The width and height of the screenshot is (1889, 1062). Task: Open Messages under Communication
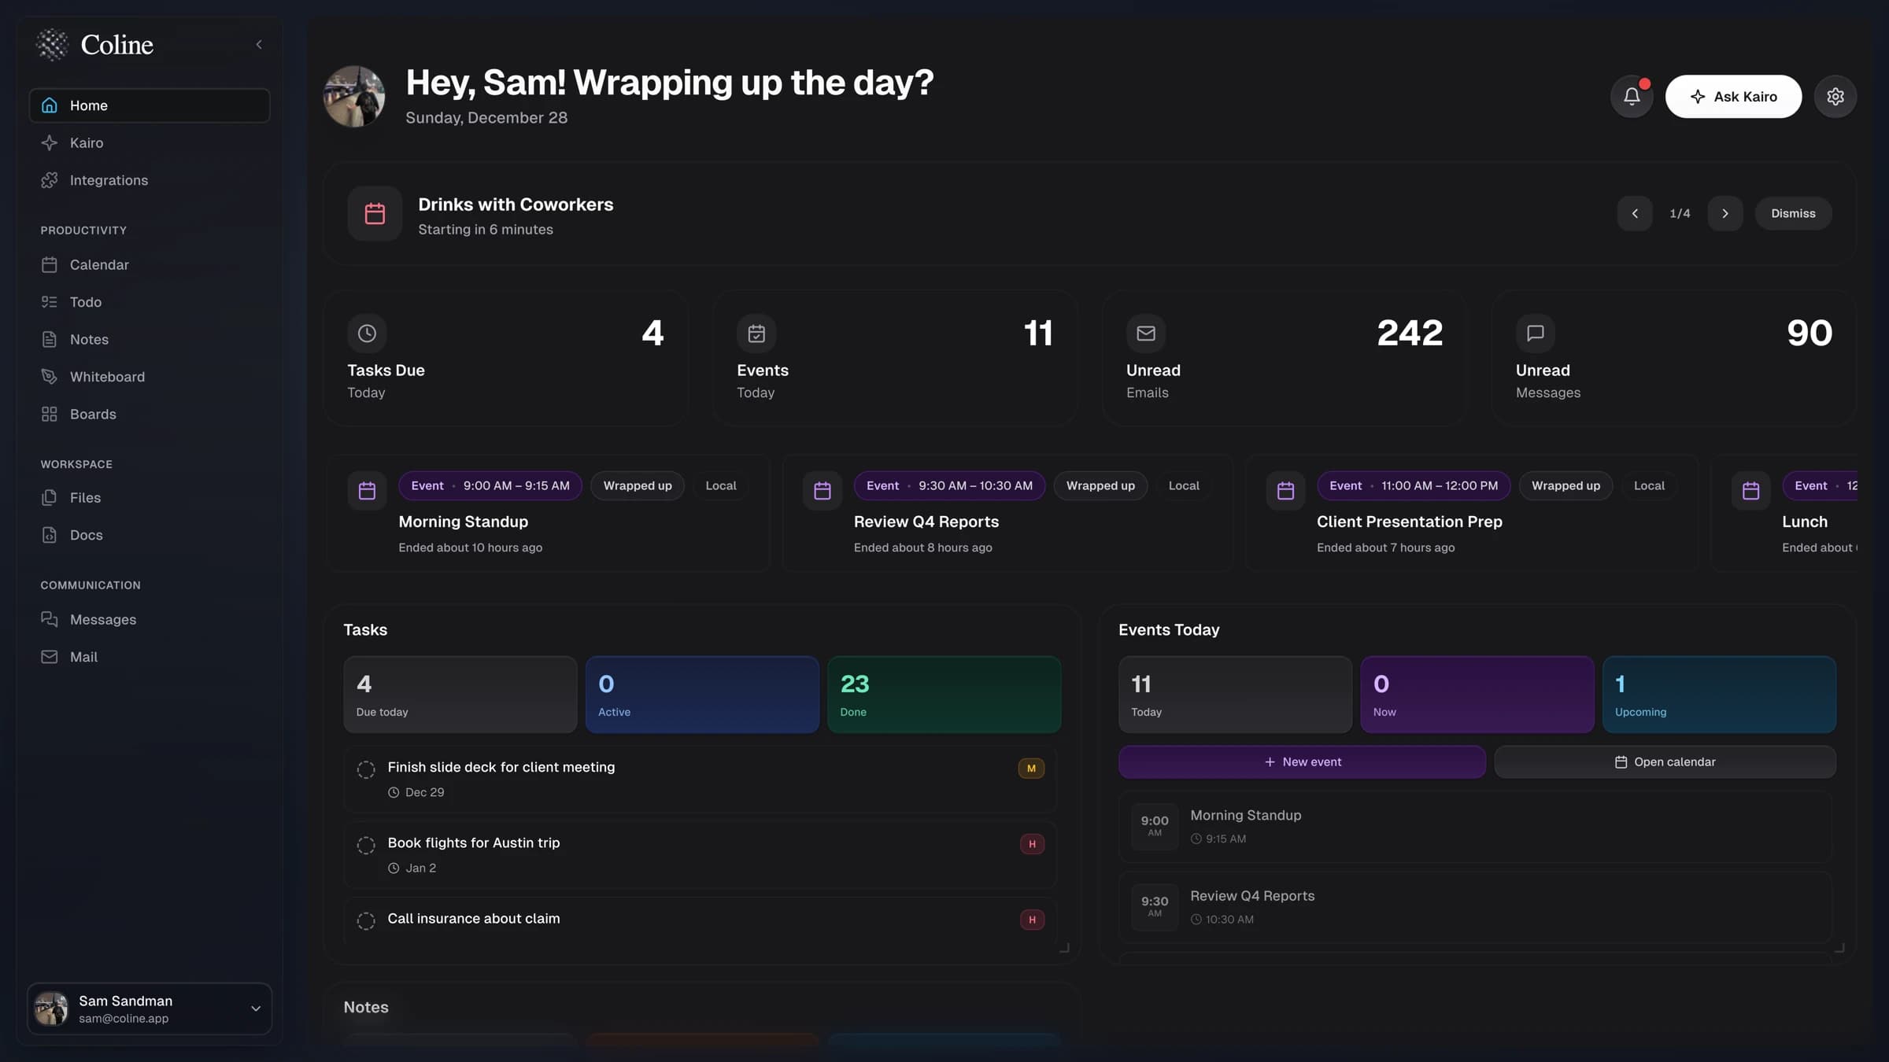coord(103,619)
